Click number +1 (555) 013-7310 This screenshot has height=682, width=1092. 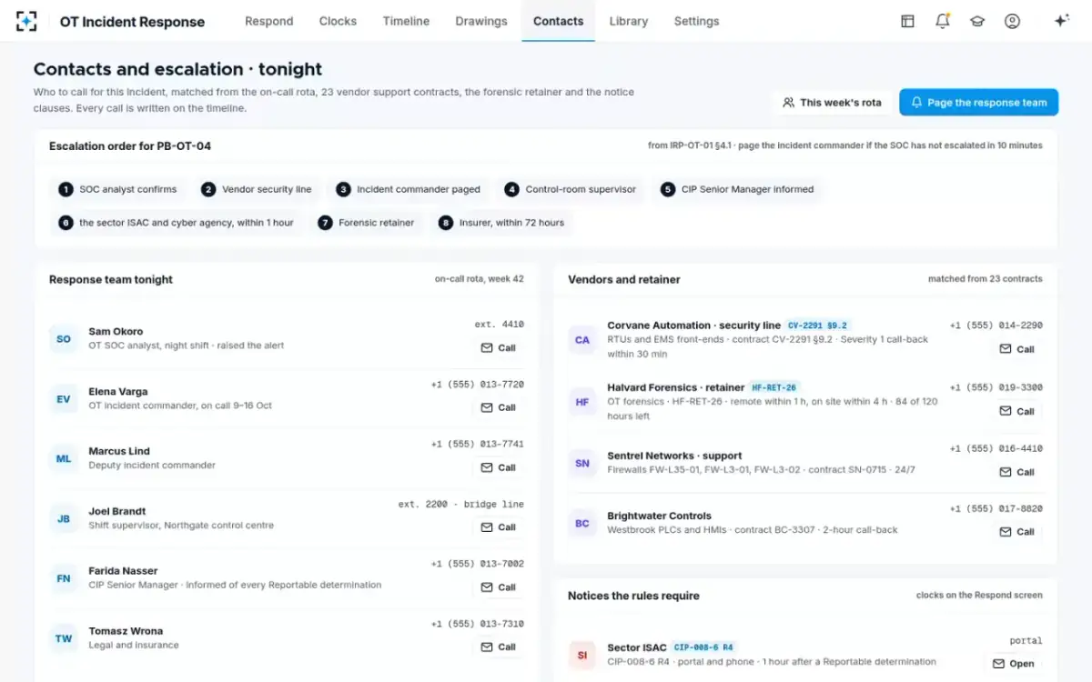tap(478, 624)
